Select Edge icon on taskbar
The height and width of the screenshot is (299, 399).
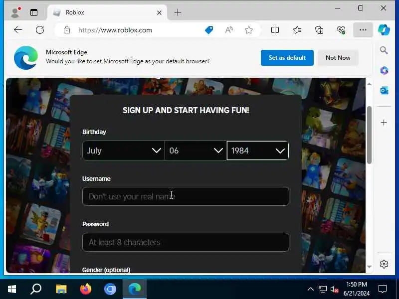[135, 289]
